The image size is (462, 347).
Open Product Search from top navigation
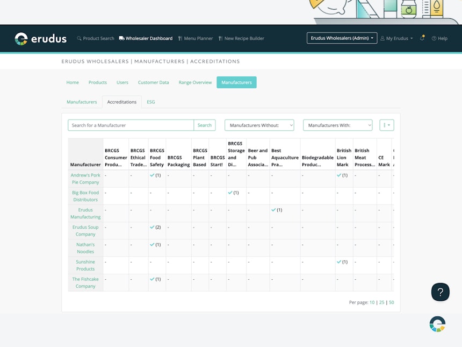96,38
